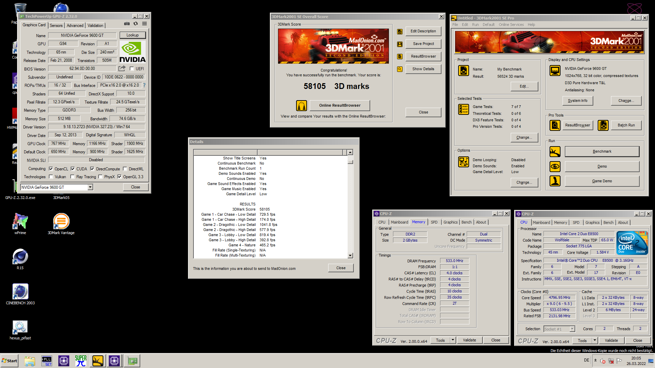The height and width of the screenshot is (368, 655).
Task: Click the Online ResultBrowser button
Action: pyautogui.click(x=340, y=105)
